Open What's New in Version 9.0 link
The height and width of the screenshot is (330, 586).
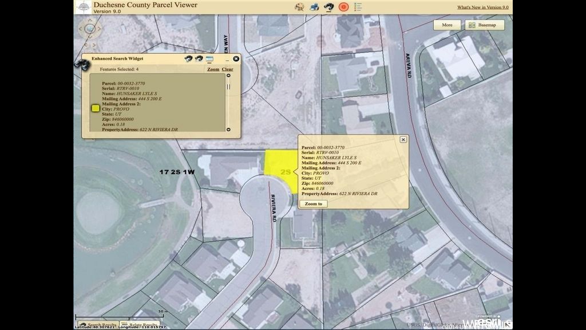[x=483, y=7]
